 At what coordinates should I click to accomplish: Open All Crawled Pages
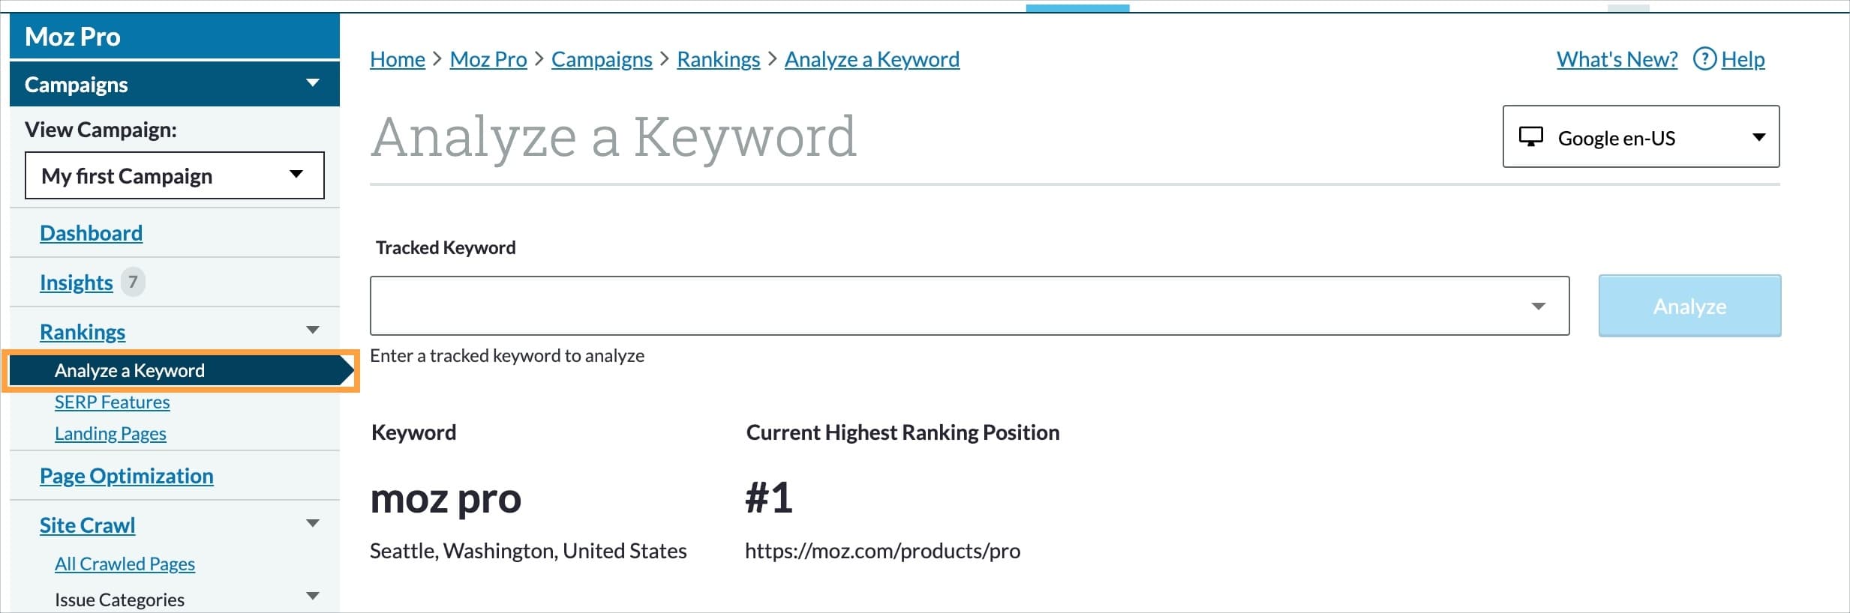click(125, 564)
